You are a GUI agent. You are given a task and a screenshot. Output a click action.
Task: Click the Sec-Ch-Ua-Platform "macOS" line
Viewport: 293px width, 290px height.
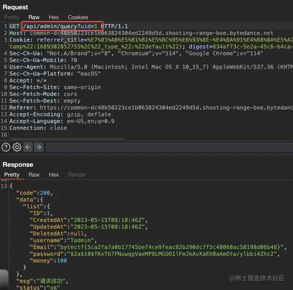[55, 74]
